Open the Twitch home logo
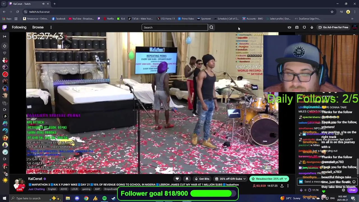 coord(4,27)
